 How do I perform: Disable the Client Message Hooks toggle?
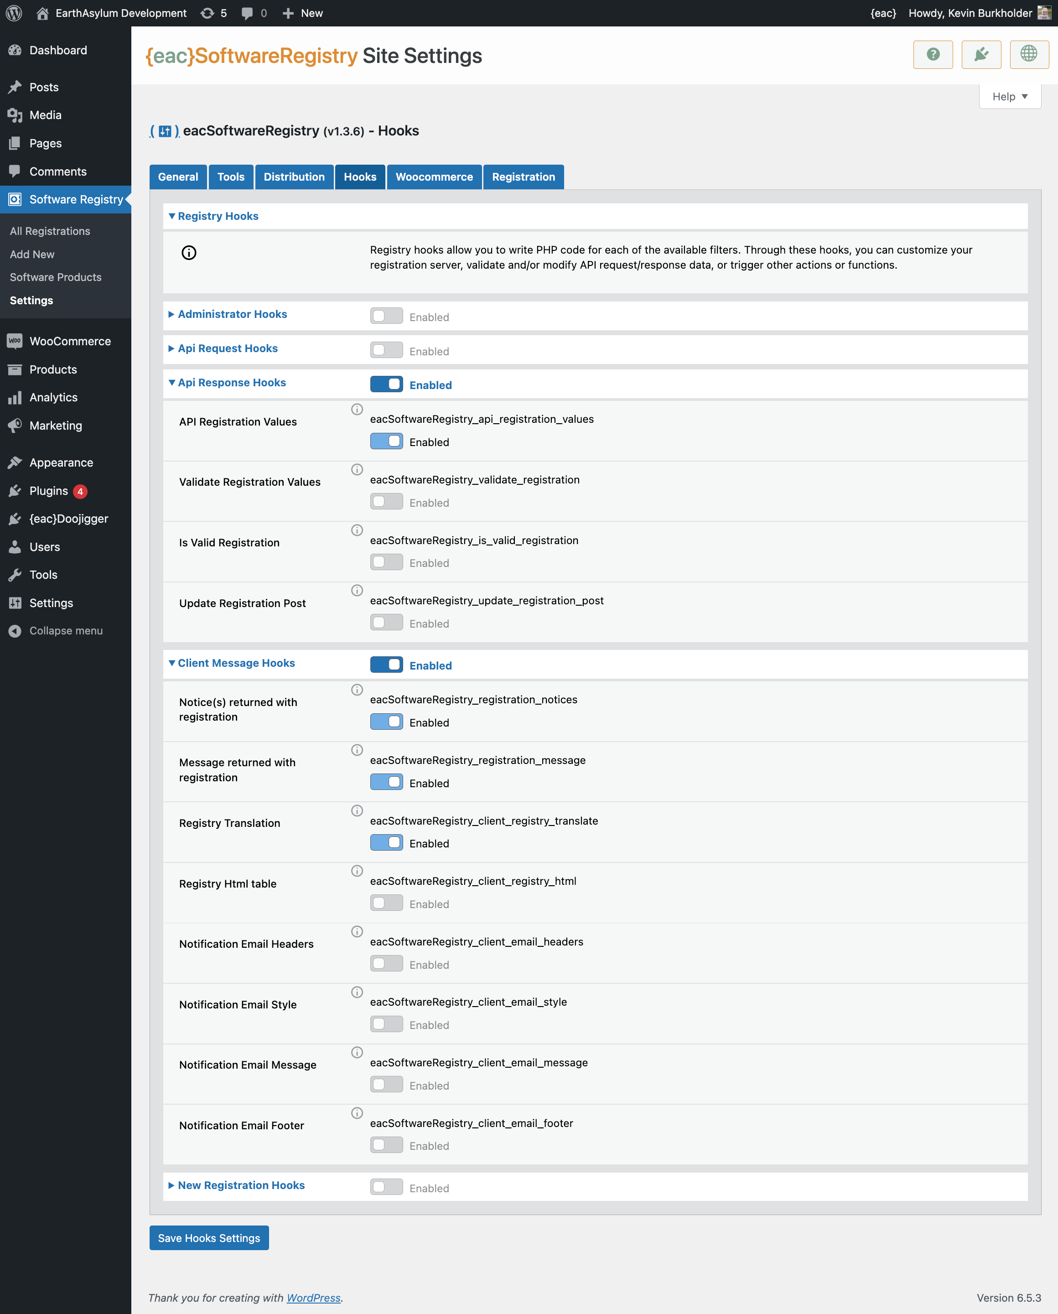click(386, 665)
